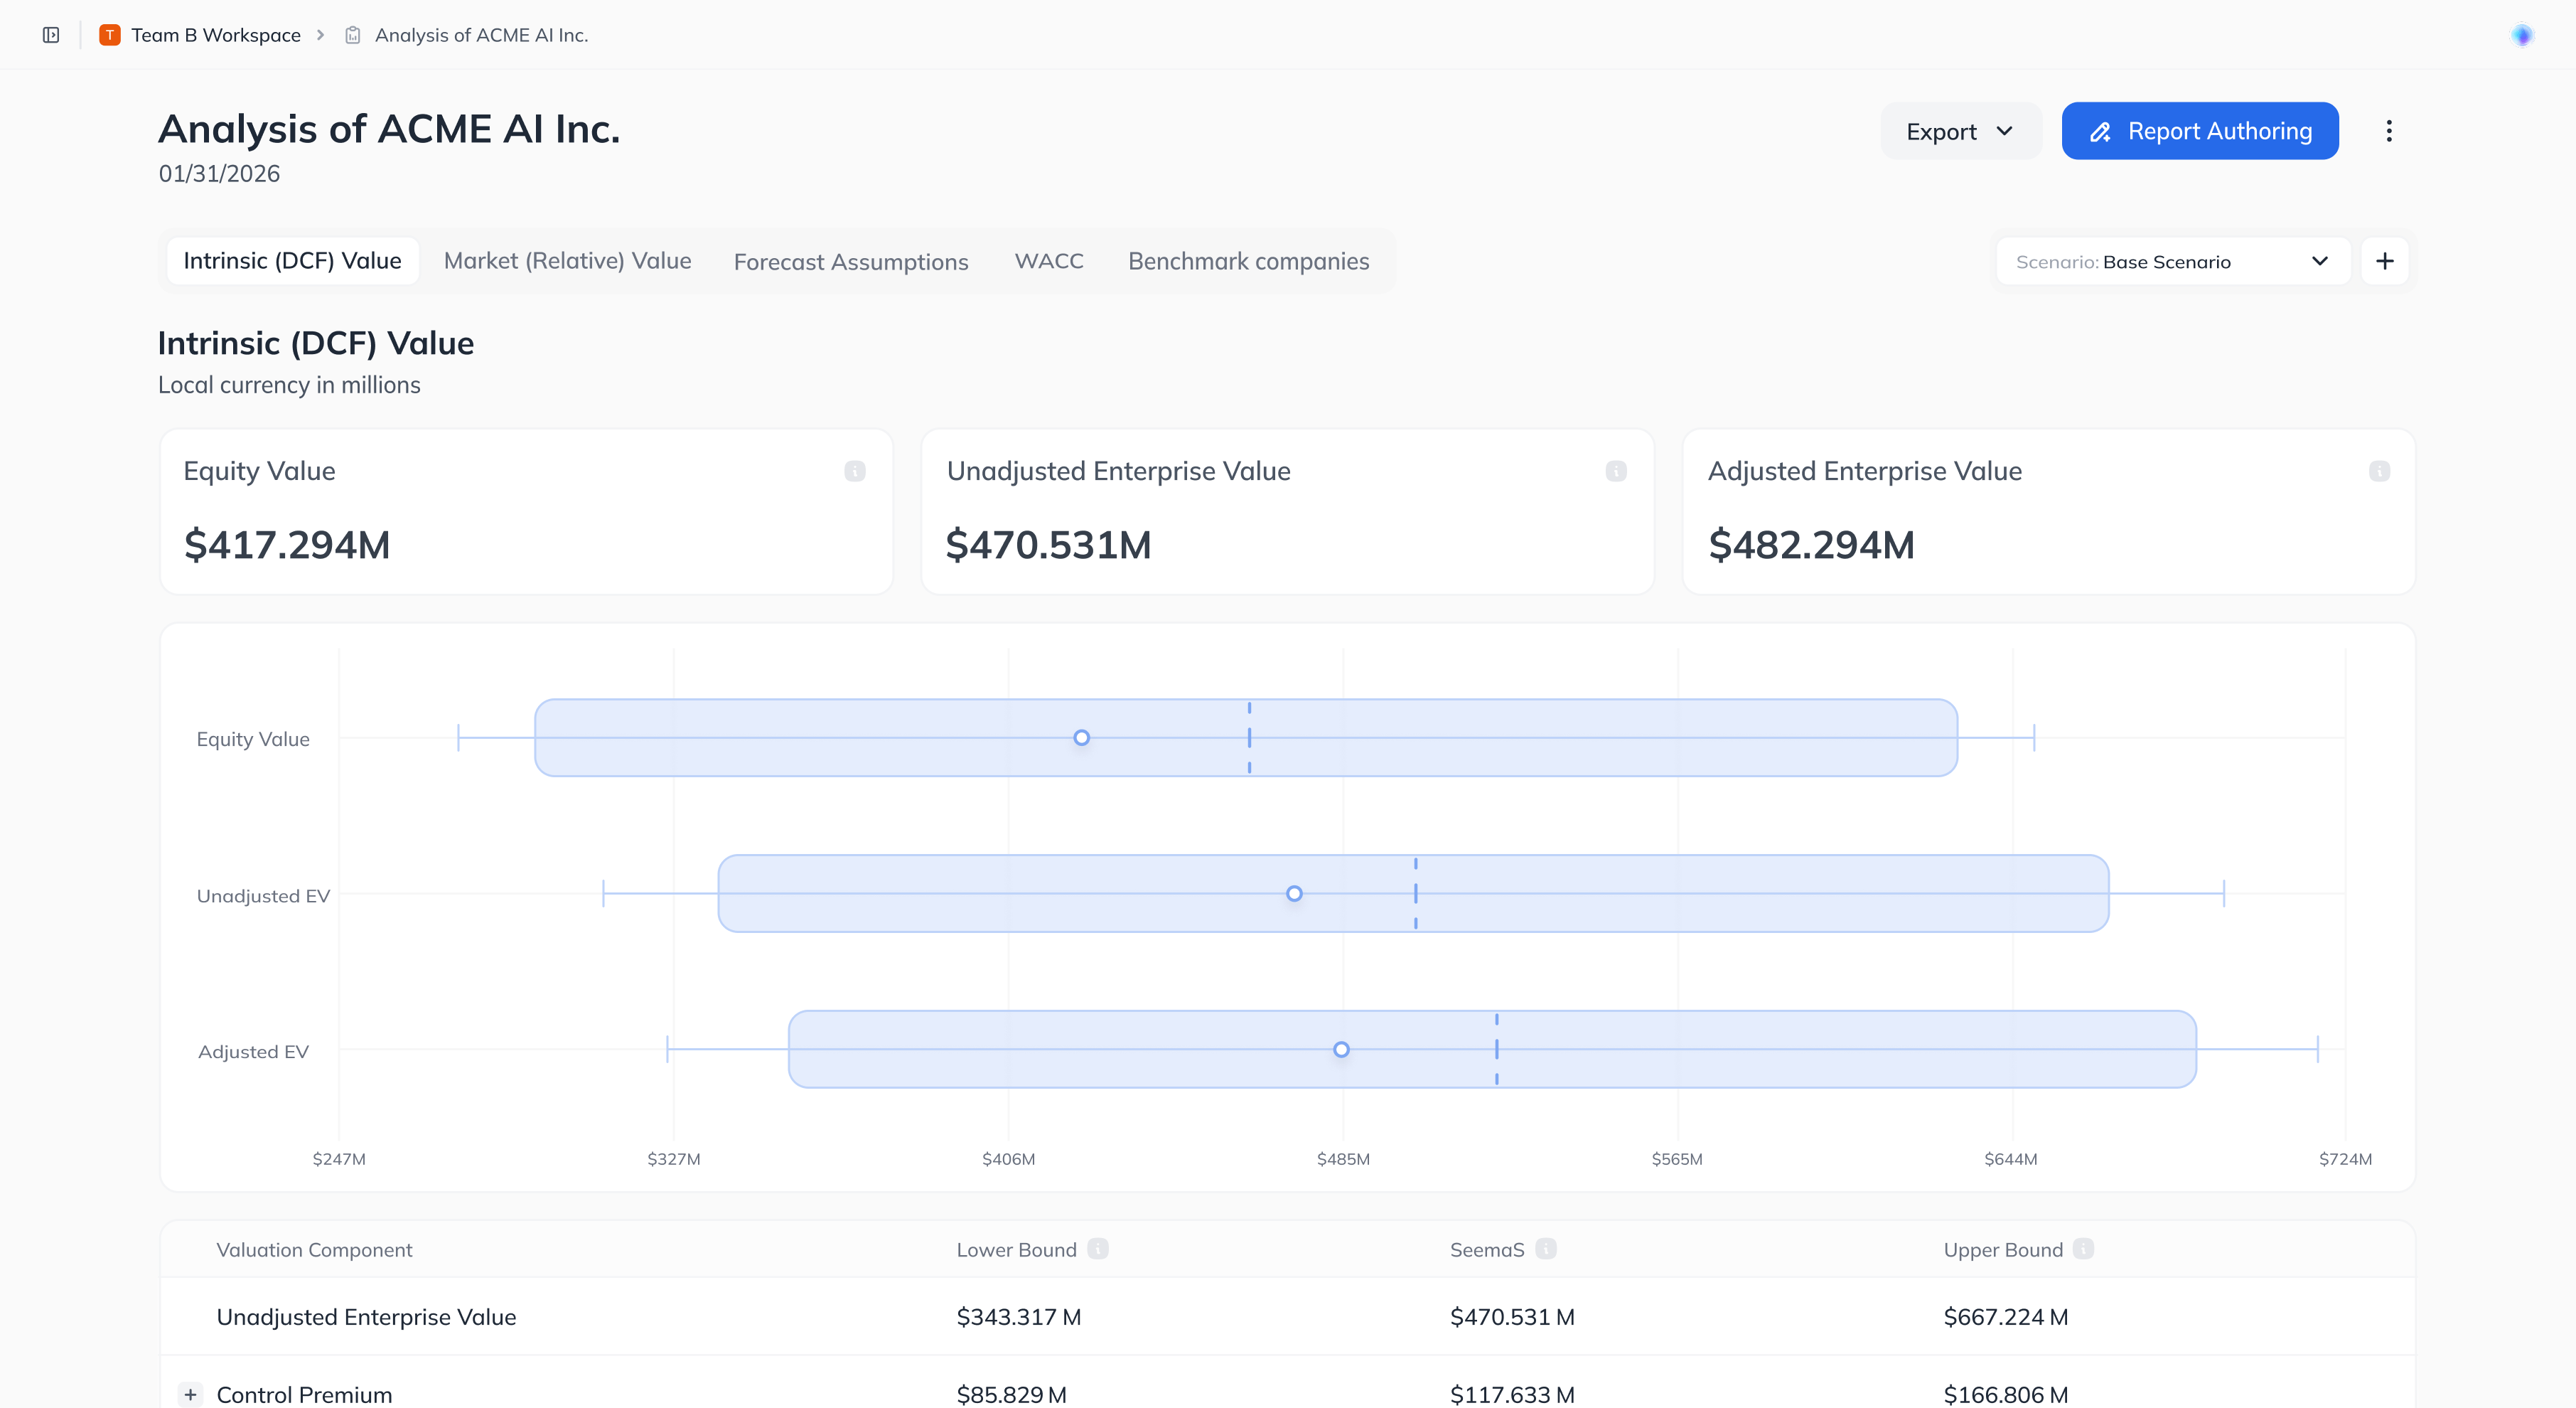This screenshot has height=1408, width=2576.
Task: Open the Scenario Base Scenario dropdown
Action: 2172,261
